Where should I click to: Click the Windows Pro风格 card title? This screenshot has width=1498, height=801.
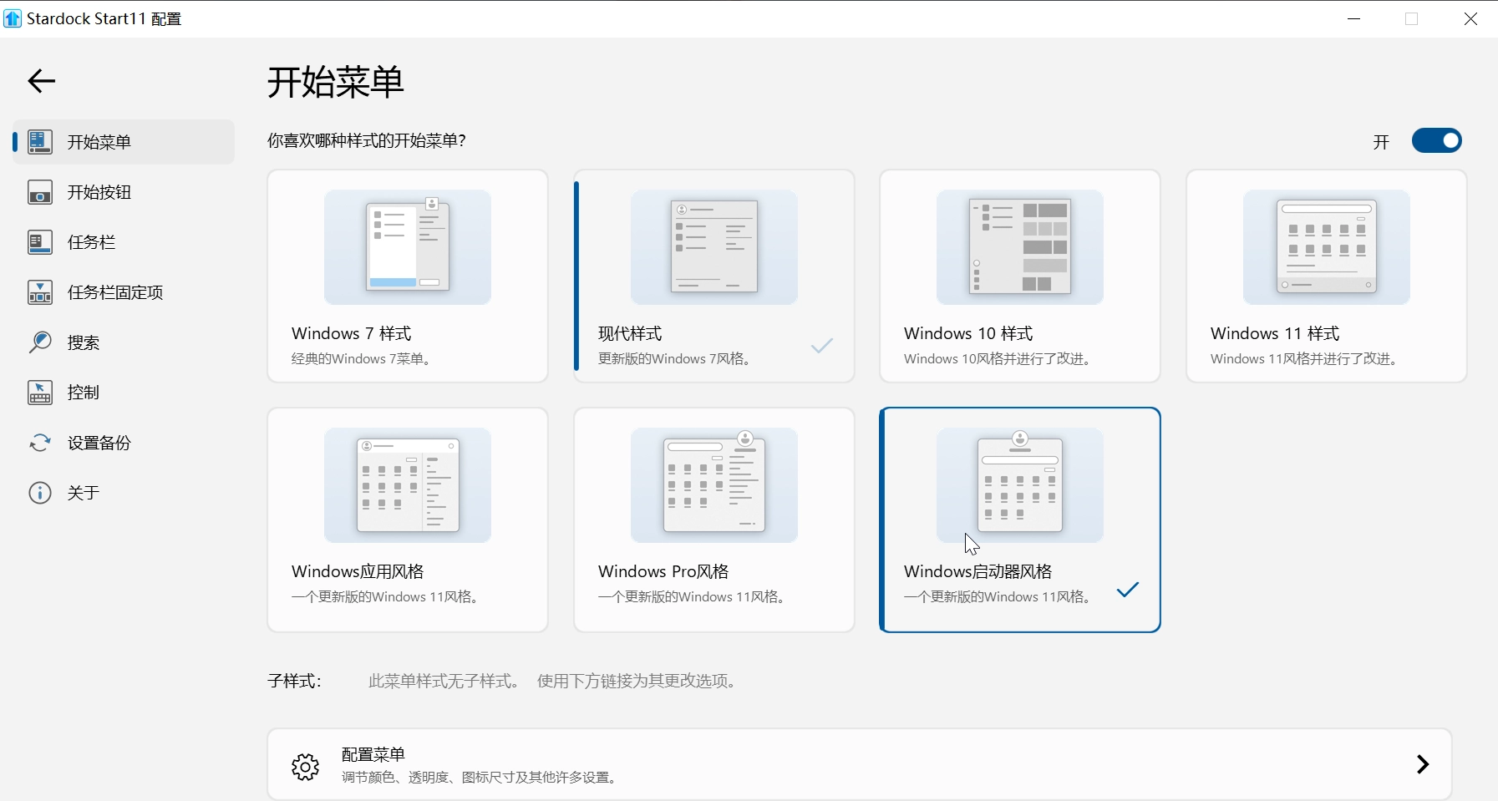click(663, 571)
